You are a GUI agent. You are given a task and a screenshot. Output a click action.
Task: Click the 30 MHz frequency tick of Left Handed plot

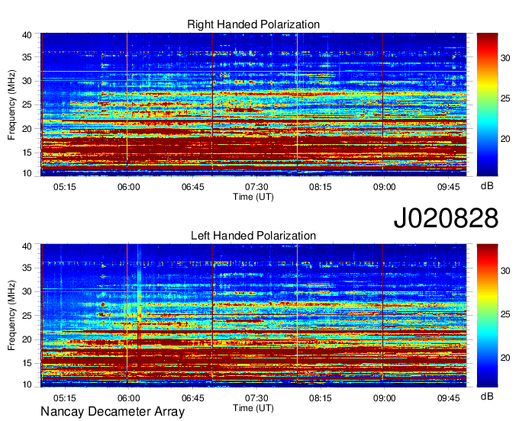[27, 291]
